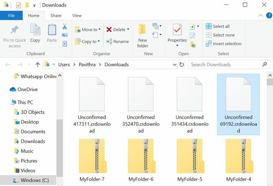
Task: Click the Refresh button beside address bar
Action: (182, 65)
